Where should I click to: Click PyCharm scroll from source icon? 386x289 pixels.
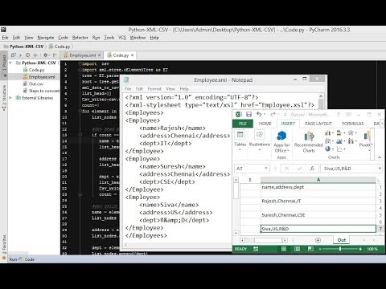point(27,55)
